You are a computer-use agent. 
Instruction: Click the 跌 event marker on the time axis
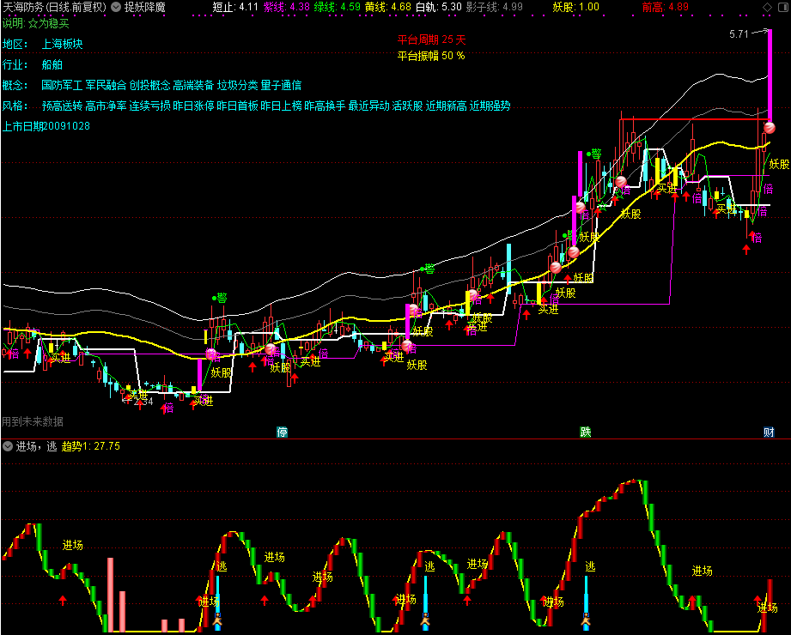click(585, 432)
